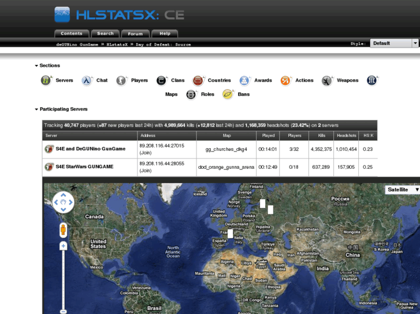This screenshot has width=420, height=314.
Task: Click the Players text link
Action: point(139,80)
